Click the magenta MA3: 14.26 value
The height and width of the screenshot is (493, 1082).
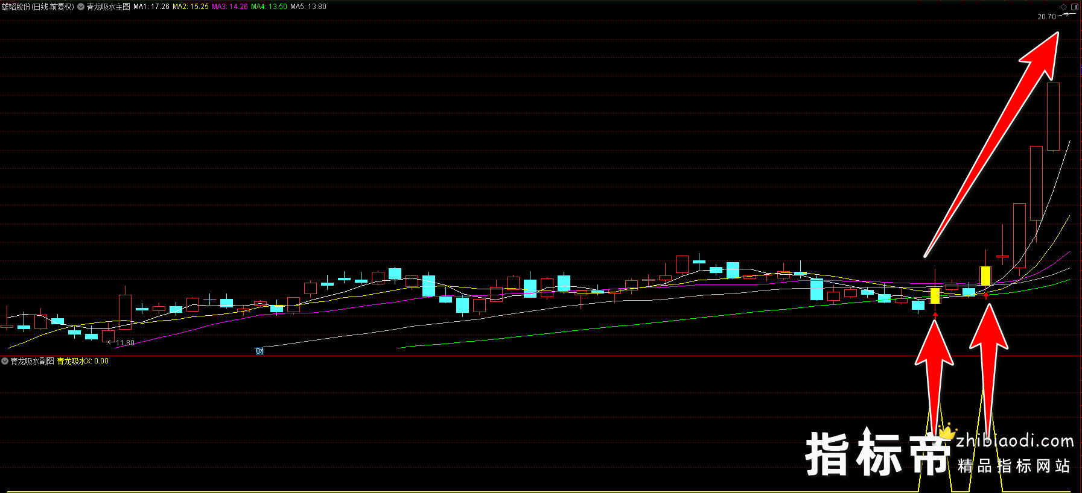[x=230, y=7]
